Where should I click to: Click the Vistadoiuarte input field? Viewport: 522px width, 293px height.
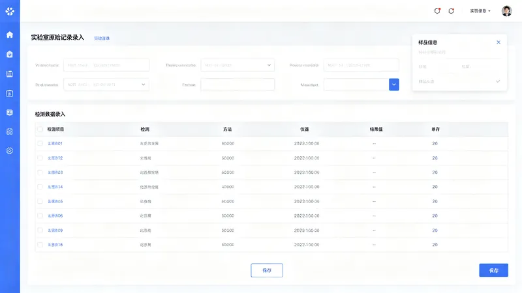click(x=106, y=65)
